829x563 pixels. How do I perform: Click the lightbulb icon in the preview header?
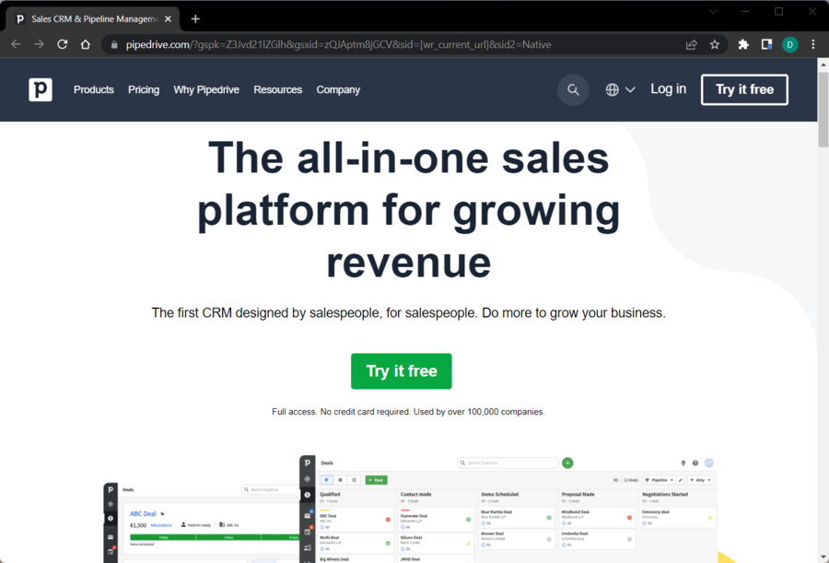pyautogui.click(x=683, y=463)
